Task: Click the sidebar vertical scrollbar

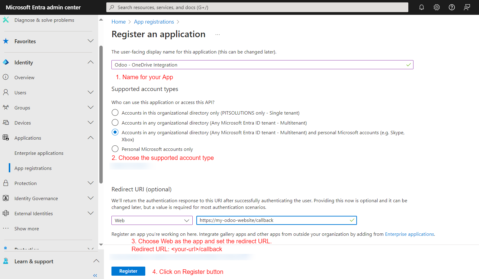Action: click(x=101, y=115)
